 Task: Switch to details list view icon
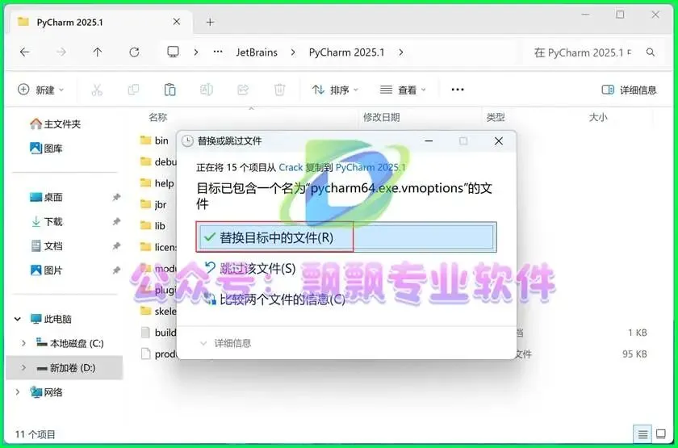coord(643,434)
